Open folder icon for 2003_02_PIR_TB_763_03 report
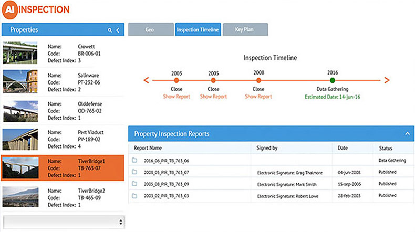The image size is (415, 232). [135, 196]
